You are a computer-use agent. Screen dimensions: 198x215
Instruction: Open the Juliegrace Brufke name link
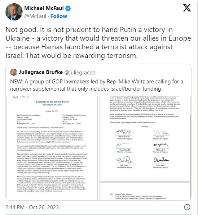pyautogui.click(x=41, y=72)
